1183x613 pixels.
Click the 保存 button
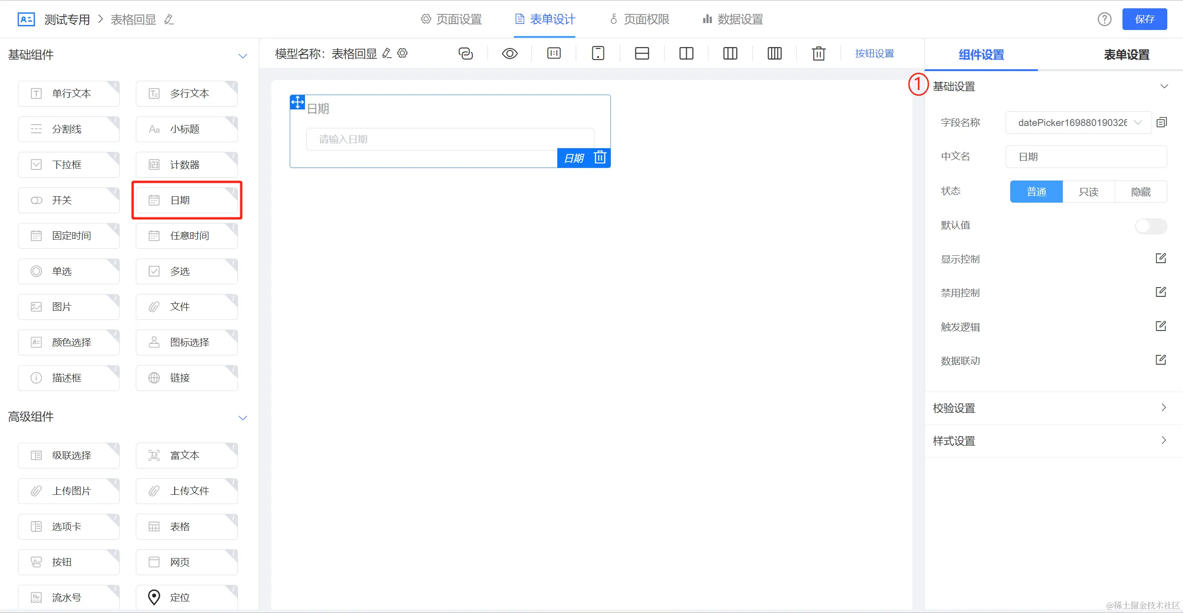(x=1144, y=19)
